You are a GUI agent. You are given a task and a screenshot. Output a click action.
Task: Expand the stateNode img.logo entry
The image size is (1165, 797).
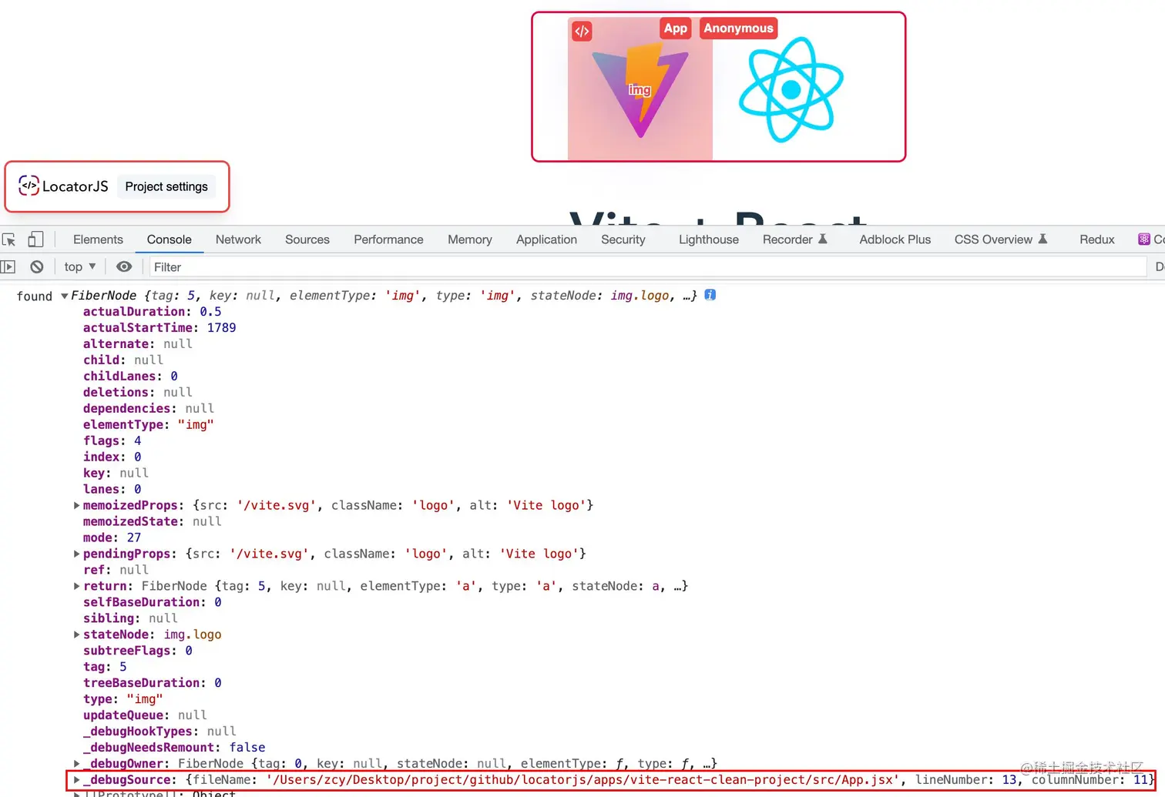click(76, 635)
